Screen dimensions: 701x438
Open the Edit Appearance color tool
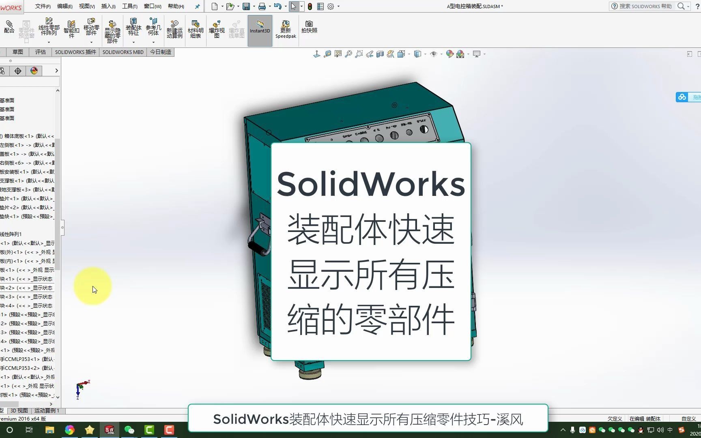coord(449,54)
